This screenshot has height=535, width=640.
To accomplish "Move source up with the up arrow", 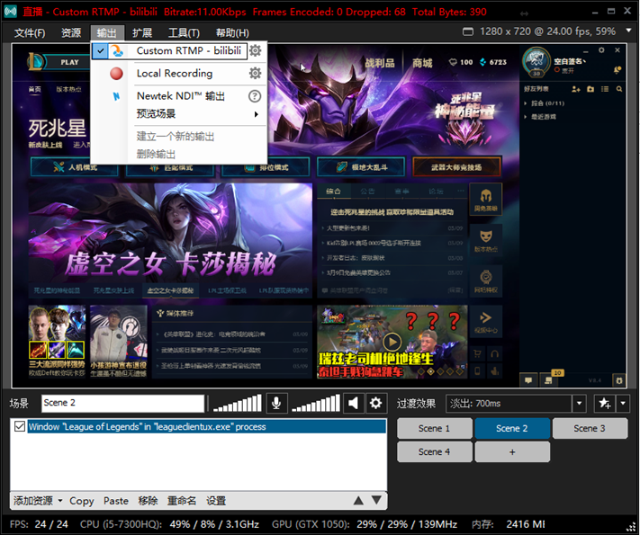I will point(358,500).
